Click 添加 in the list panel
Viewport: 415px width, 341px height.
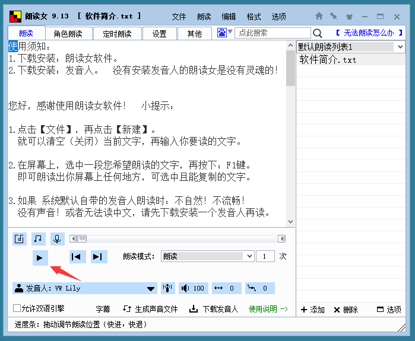(x=312, y=310)
